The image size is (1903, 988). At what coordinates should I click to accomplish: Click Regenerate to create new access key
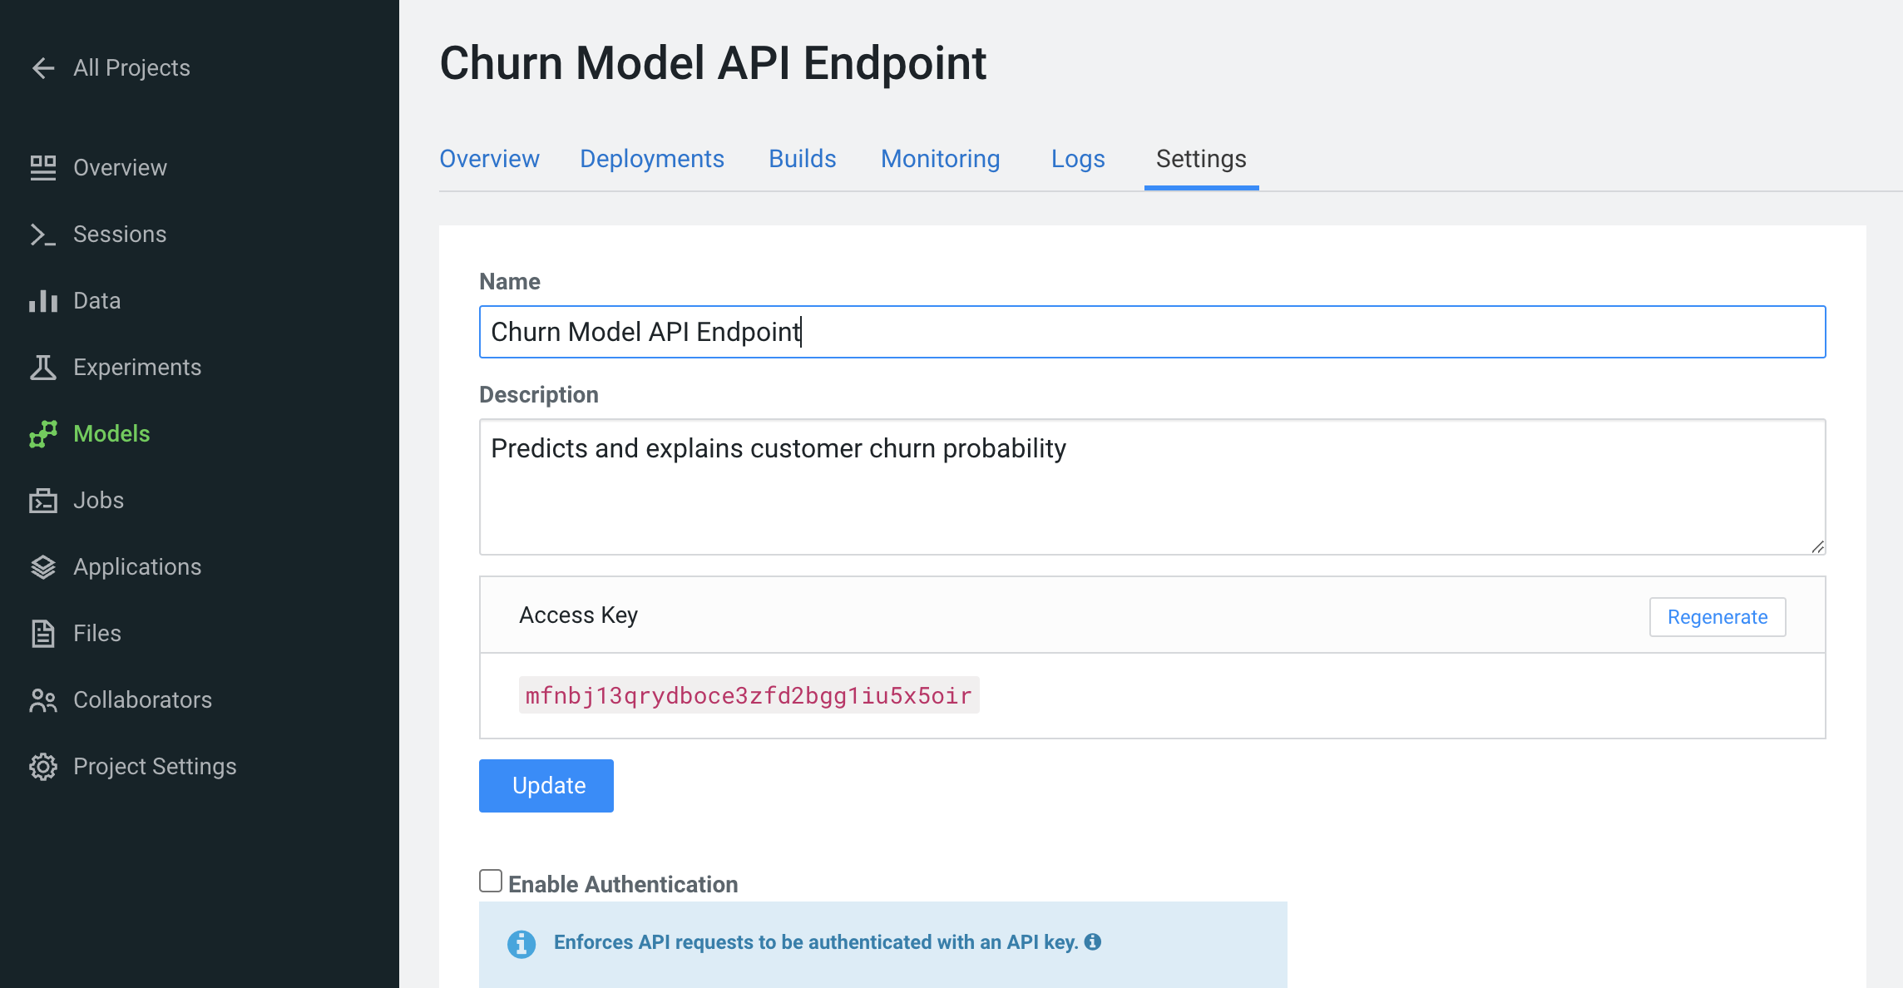coord(1718,617)
